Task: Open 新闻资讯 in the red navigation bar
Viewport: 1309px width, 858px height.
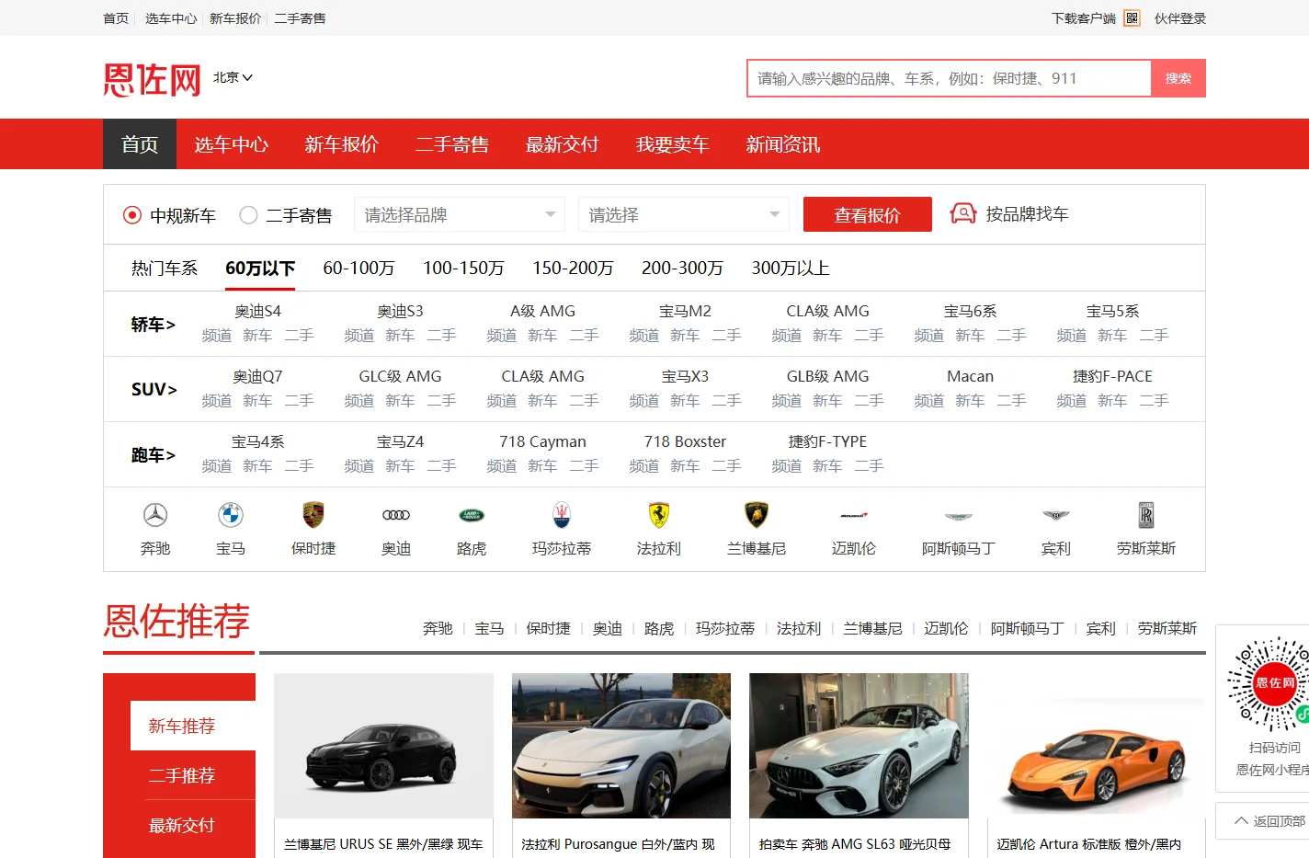Action: pos(783,144)
